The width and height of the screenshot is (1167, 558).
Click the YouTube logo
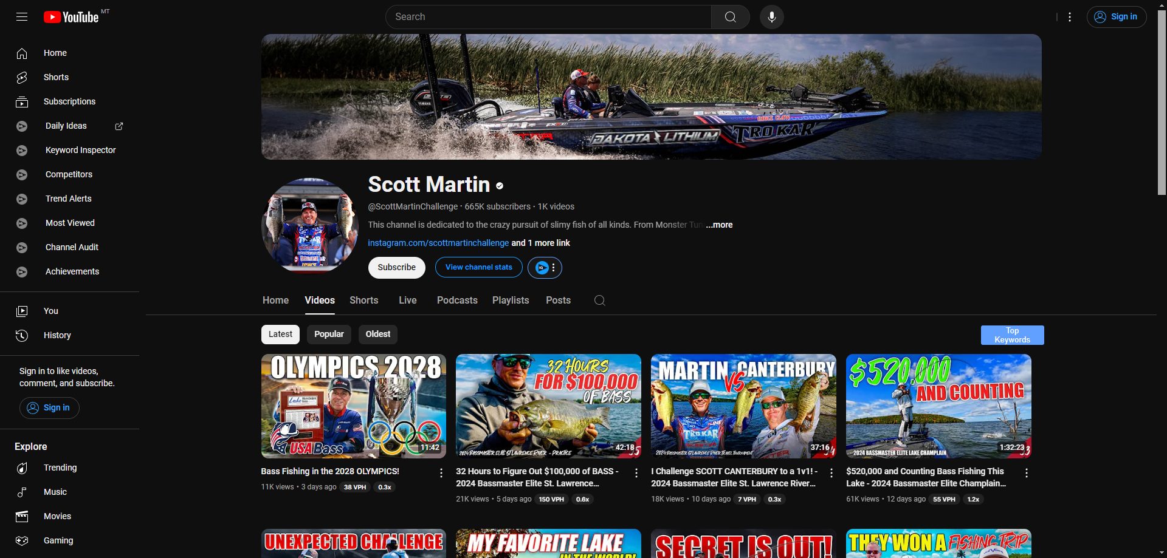[x=71, y=17]
